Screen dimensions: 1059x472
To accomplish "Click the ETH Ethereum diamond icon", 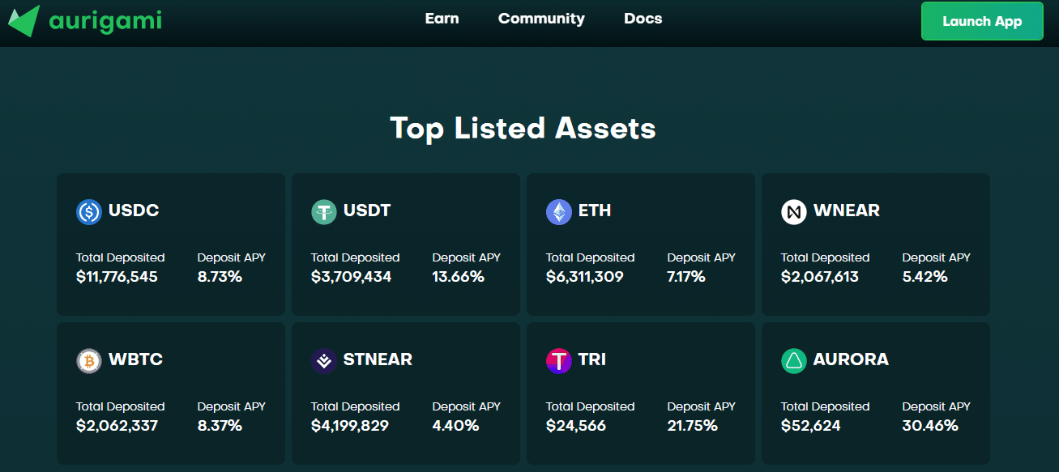I will click(x=558, y=212).
